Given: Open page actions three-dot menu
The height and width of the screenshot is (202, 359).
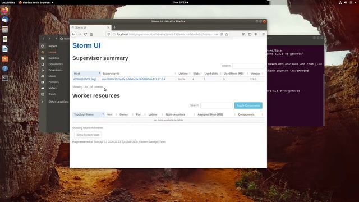Looking at the screenshot, I should coord(216,34).
